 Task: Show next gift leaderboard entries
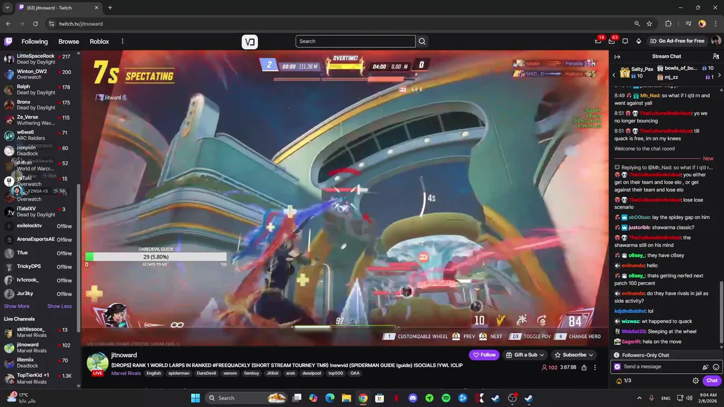click(719, 75)
